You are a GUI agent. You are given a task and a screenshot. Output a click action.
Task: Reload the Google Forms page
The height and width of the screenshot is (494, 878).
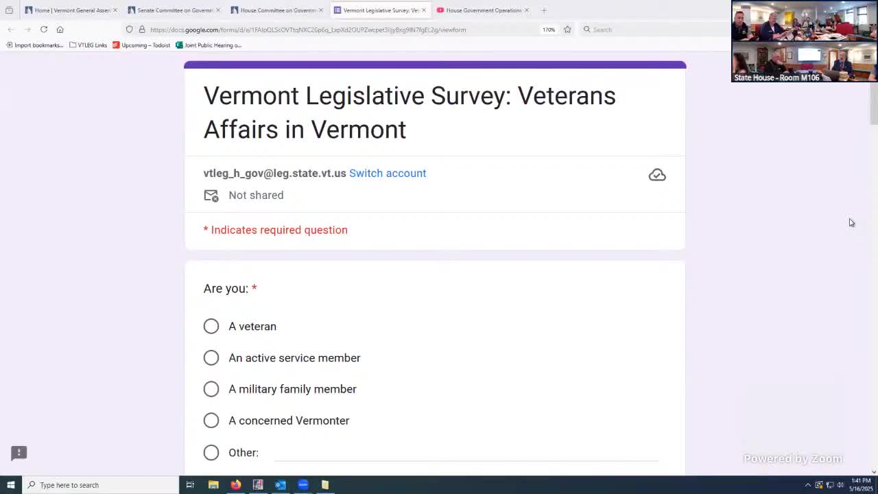(43, 30)
